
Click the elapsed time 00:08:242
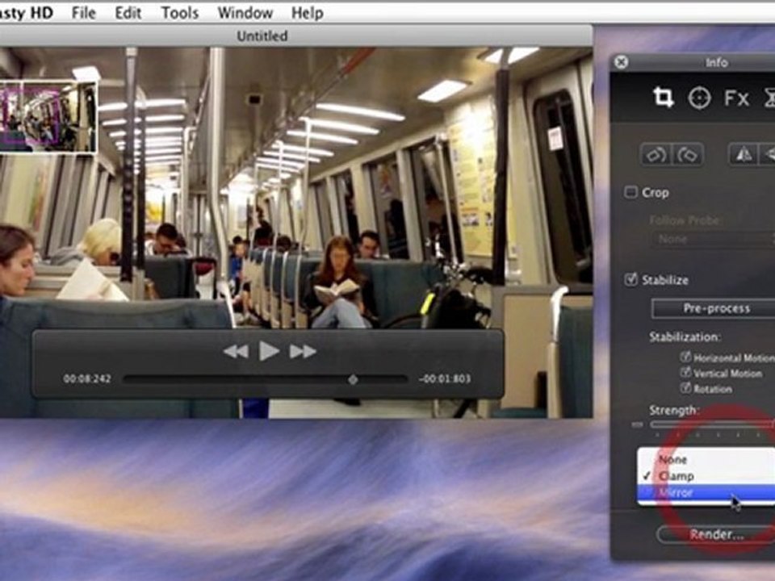tap(87, 379)
